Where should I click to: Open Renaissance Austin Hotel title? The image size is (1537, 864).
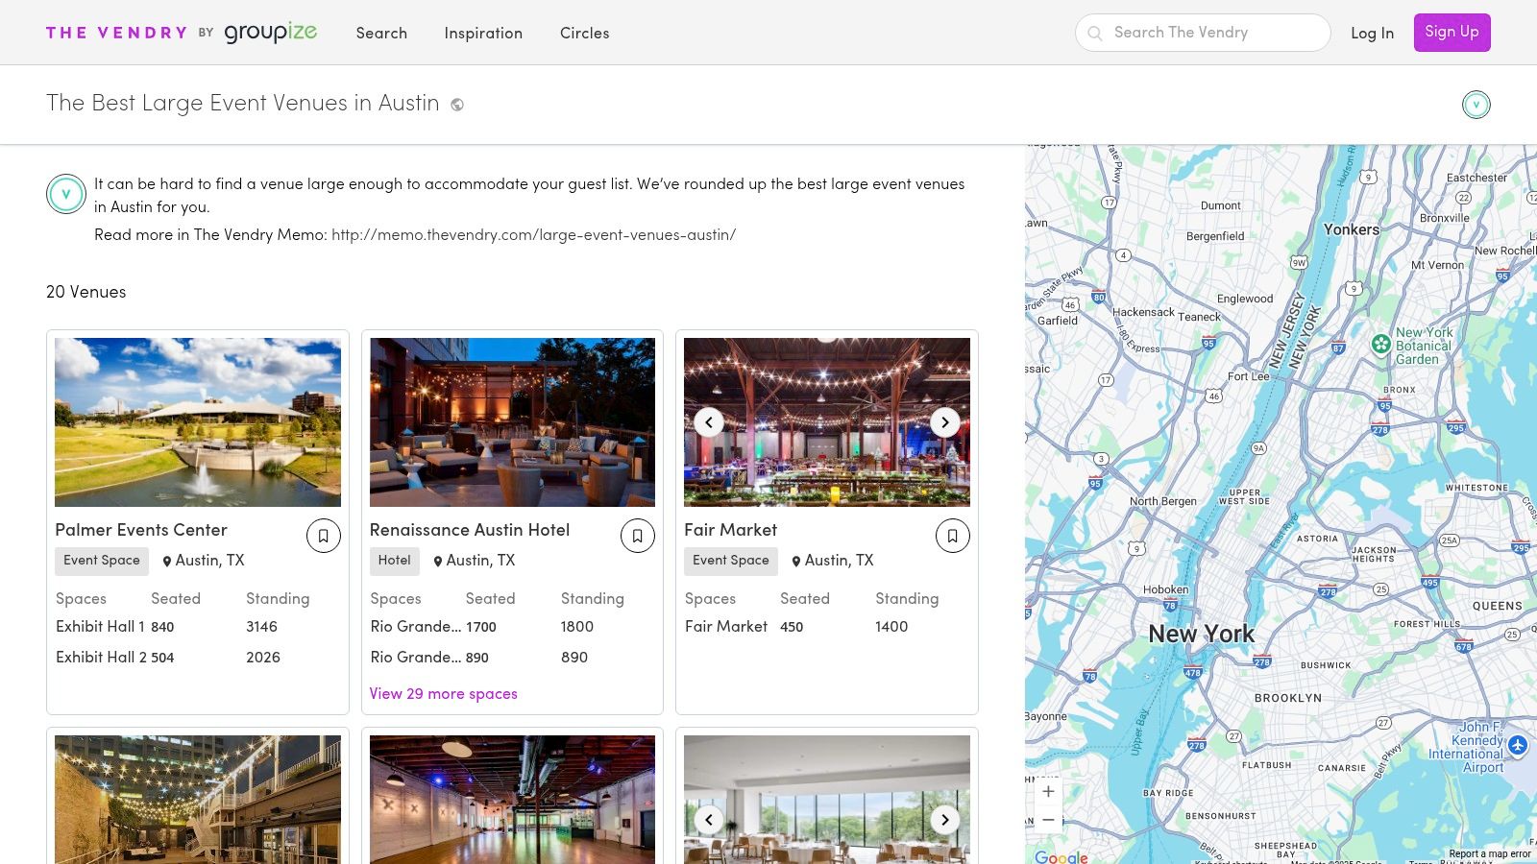tap(470, 530)
